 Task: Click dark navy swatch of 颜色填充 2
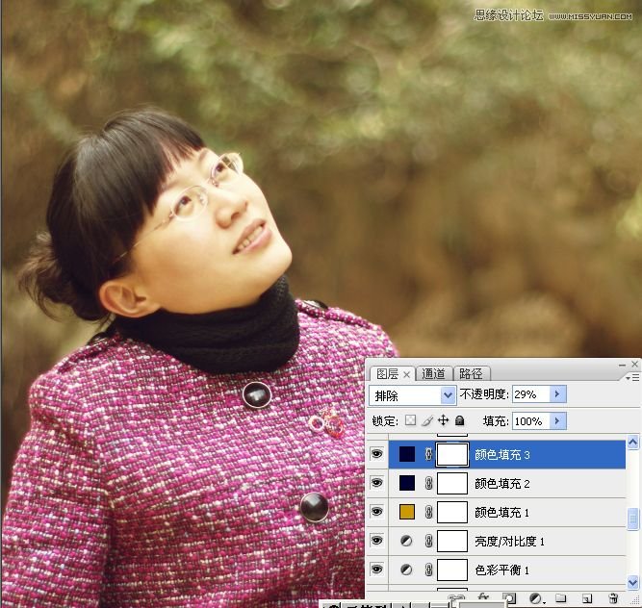point(407,483)
